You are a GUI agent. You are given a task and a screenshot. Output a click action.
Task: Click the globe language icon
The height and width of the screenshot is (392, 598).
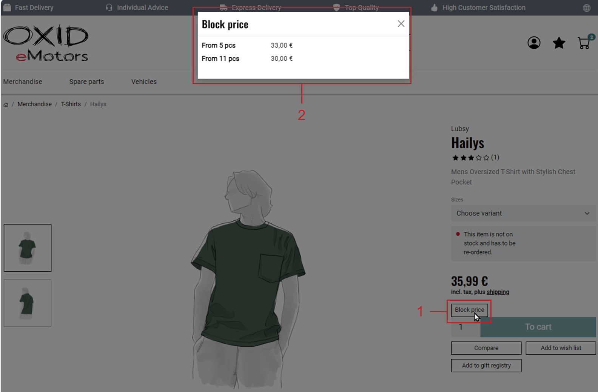coord(587,8)
